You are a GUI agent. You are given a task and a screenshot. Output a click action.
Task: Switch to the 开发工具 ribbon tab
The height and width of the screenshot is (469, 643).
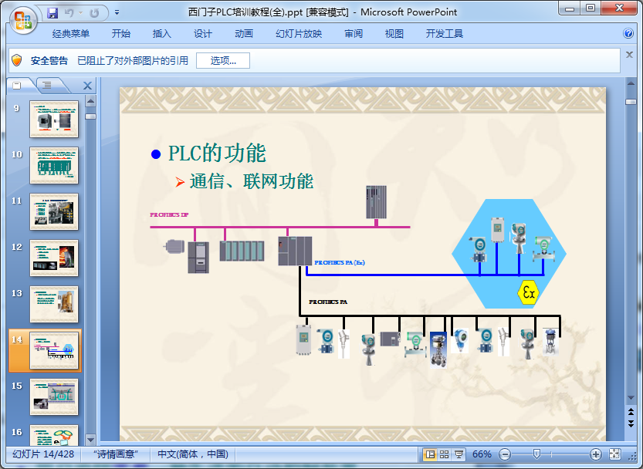point(444,34)
